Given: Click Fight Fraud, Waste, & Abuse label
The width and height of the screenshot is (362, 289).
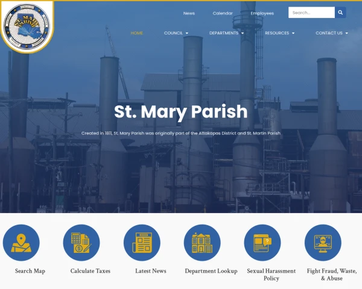Looking at the screenshot, I should [x=332, y=275].
